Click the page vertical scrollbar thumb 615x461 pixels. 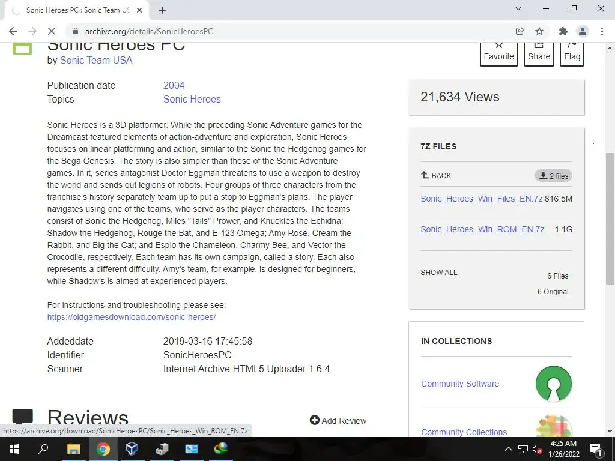click(610, 218)
